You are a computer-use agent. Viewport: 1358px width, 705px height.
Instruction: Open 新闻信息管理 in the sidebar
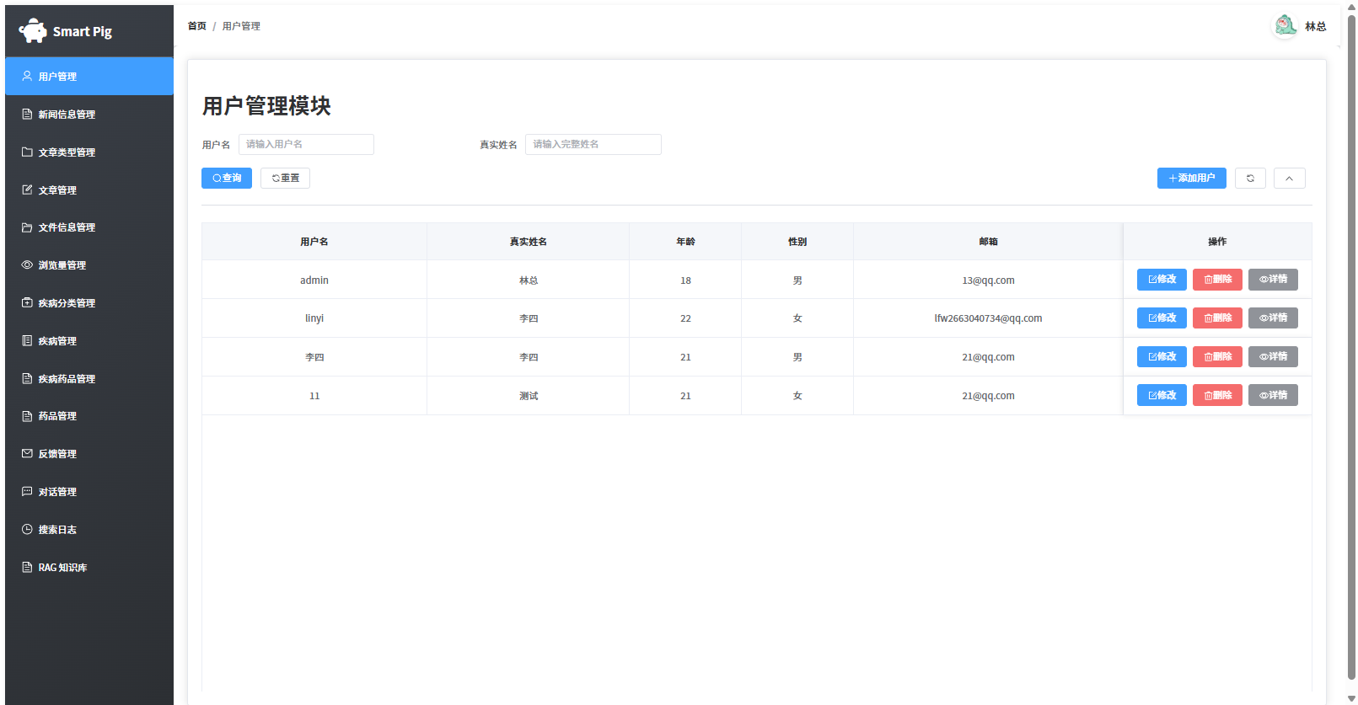click(x=89, y=114)
